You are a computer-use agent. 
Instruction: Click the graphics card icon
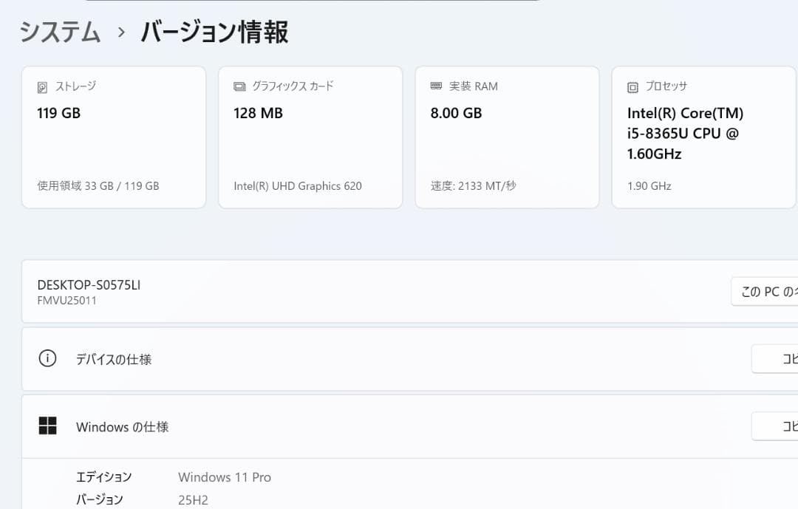[239, 86]
